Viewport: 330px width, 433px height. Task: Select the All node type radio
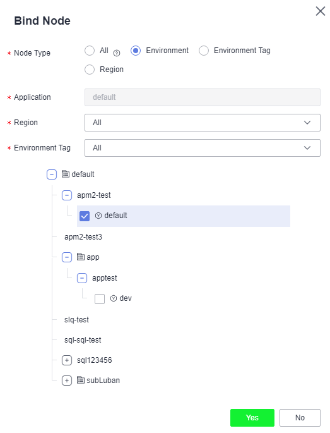click(90, 51)
